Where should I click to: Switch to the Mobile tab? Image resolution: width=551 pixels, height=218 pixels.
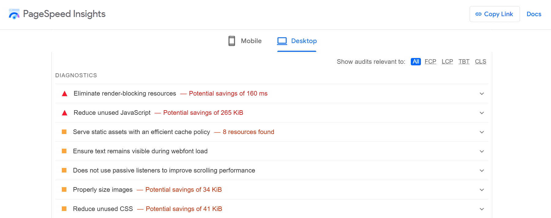[x=245, y=41]
